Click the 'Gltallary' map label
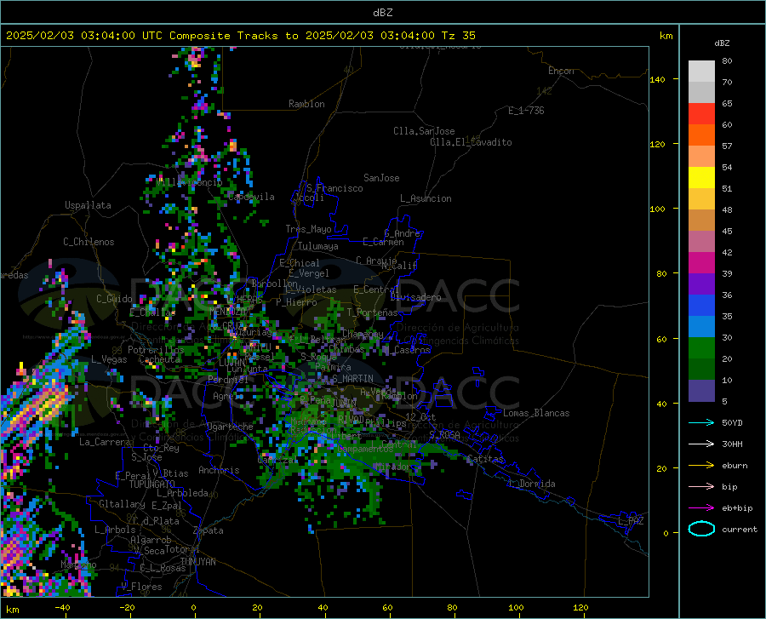The height and width of the screenshot is (619, 766). [x=122, y=504]
